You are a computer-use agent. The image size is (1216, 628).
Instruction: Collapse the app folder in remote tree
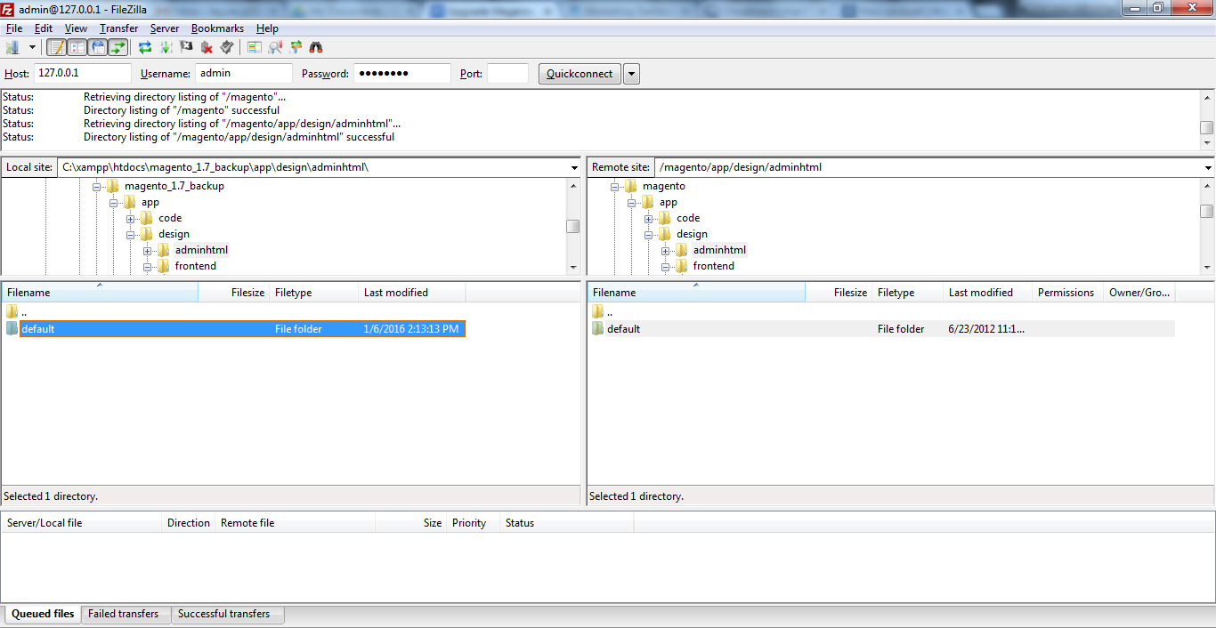[x=632, y=203]
